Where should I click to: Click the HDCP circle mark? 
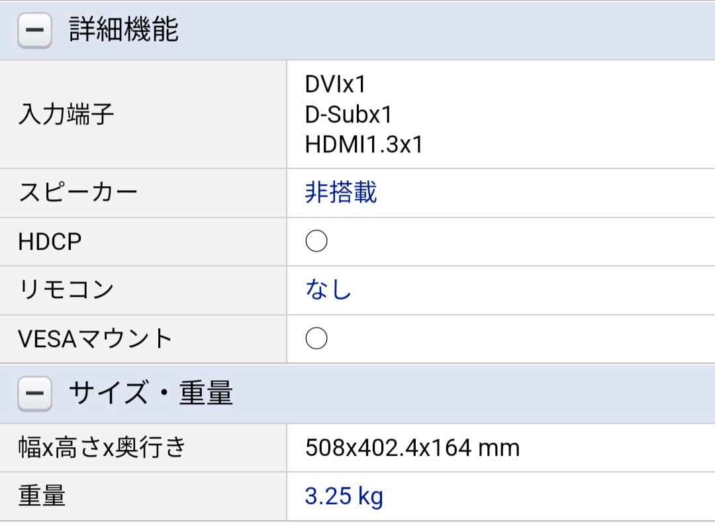click(316, 241)
